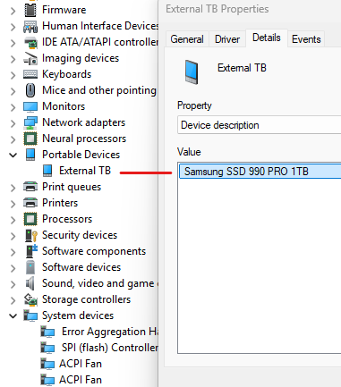Expand the Storage controllers category
This screenshot has height=387, width=341.
pyautogui.click(x=13, y=299)
